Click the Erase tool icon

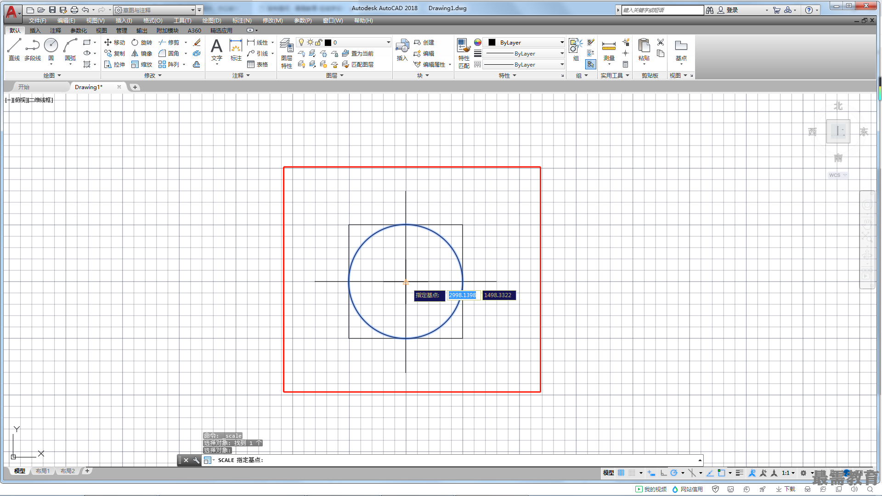(x=197, y=42)
